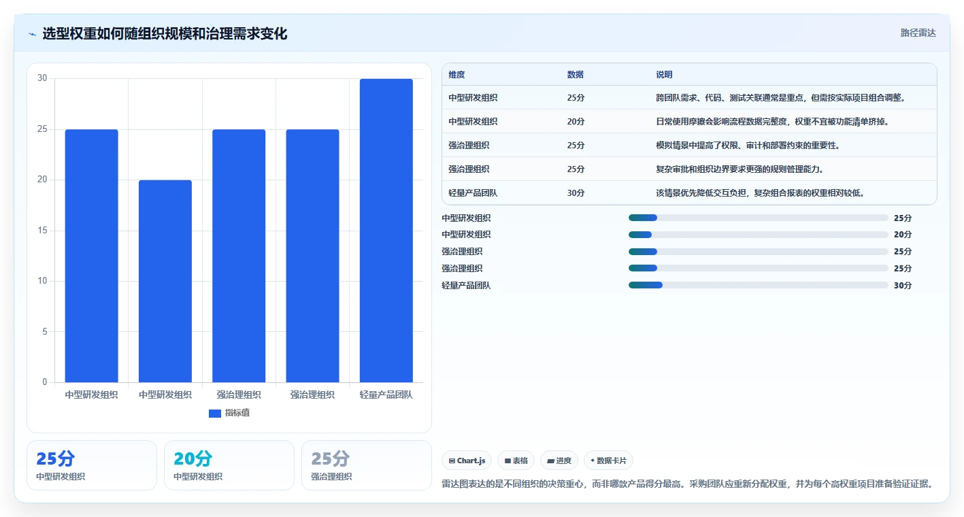Image resolution: width=964 pixels, height=517 pixels.
Task: Click the 数据卡片 chip icon
Action: (593, 461)
